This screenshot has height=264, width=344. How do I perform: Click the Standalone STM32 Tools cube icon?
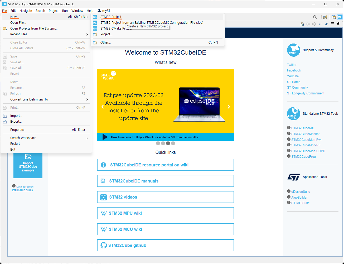[294, 114]
